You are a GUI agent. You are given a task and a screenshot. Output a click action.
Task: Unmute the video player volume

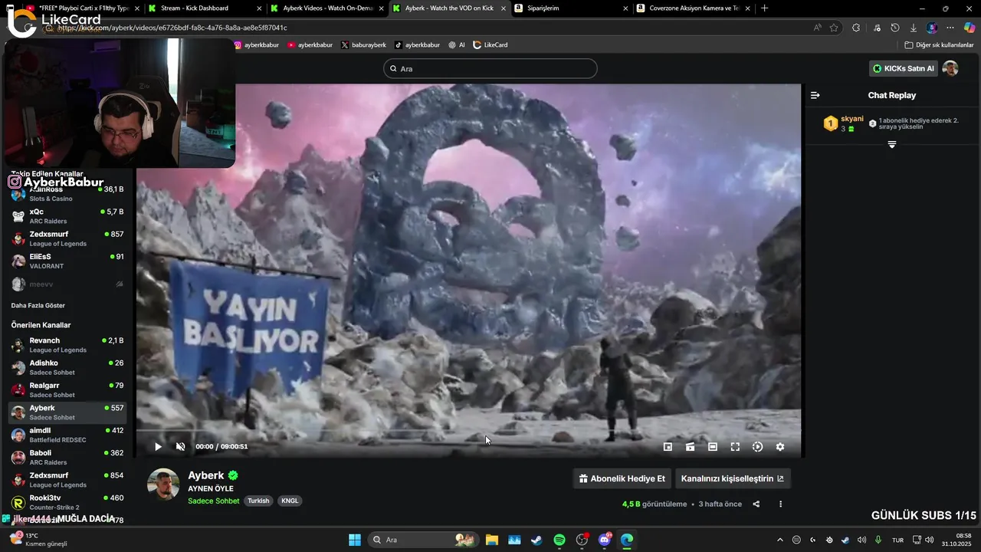pyautogui.click(x=181, y=447)
